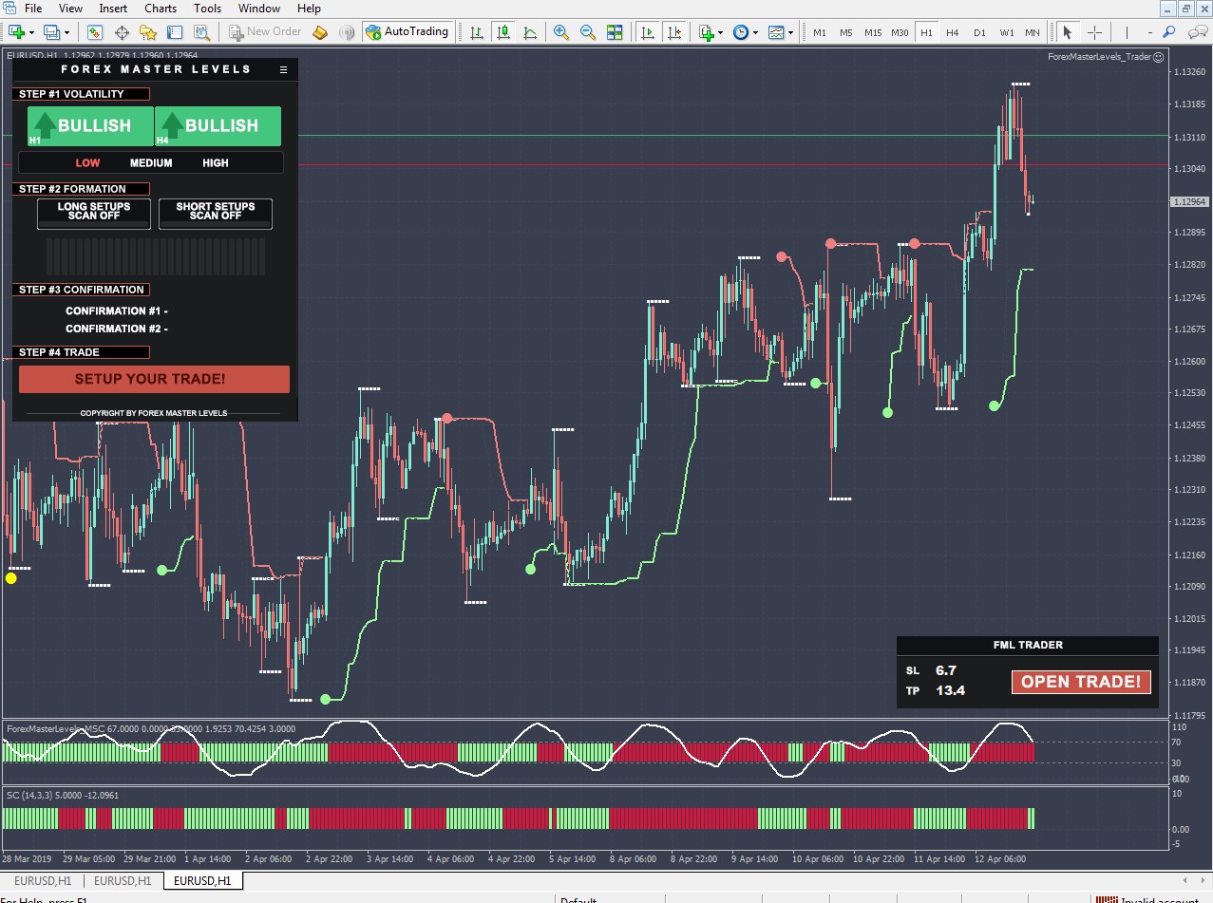Open the Strategy Tester icon
1213x903 pixels.
[200, 31]
